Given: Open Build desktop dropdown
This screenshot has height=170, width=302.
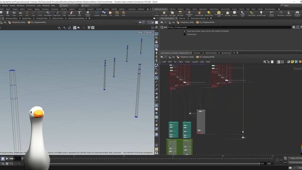Looking at the screenshot, I should [x=68, y=6].
